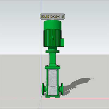Click the green pump base foot

point(53,96)
